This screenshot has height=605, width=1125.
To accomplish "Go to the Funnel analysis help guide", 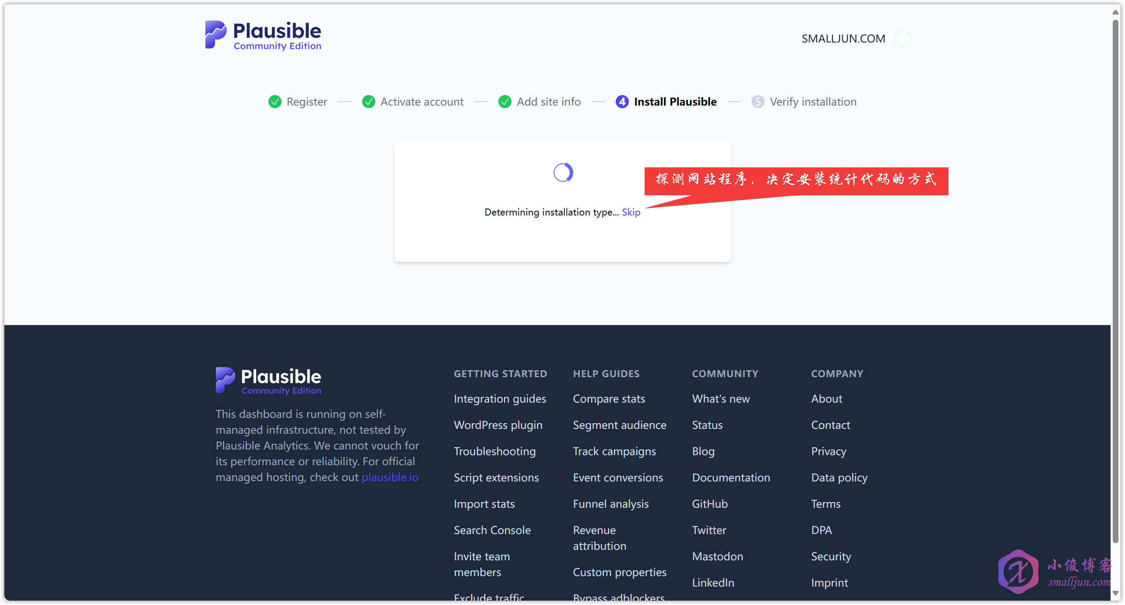I will click(610, 504).
